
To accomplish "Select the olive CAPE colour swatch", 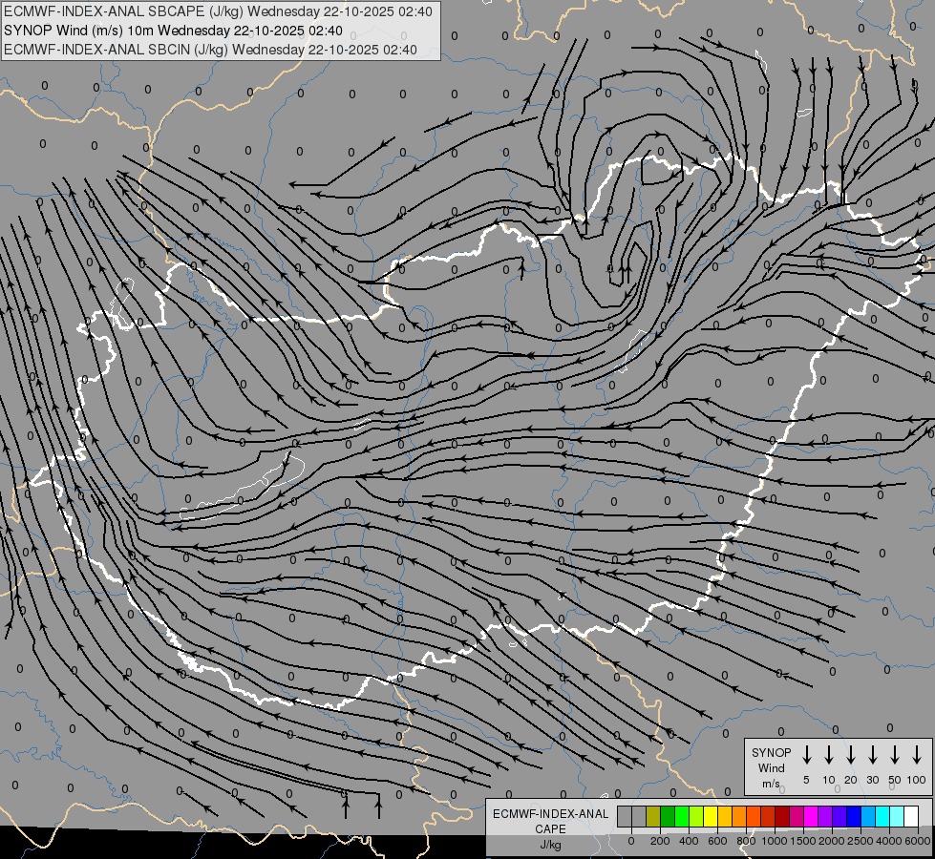I will (x=653, y=816).
